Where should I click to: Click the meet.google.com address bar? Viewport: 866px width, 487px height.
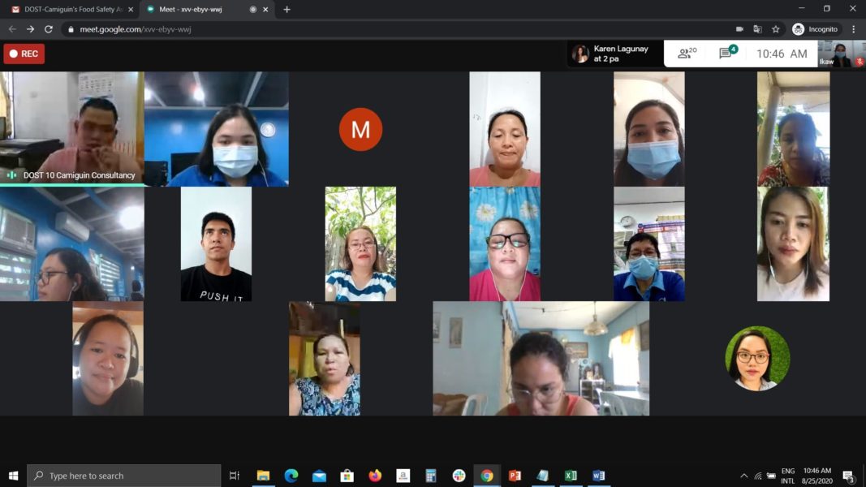(x=398, y=29)
